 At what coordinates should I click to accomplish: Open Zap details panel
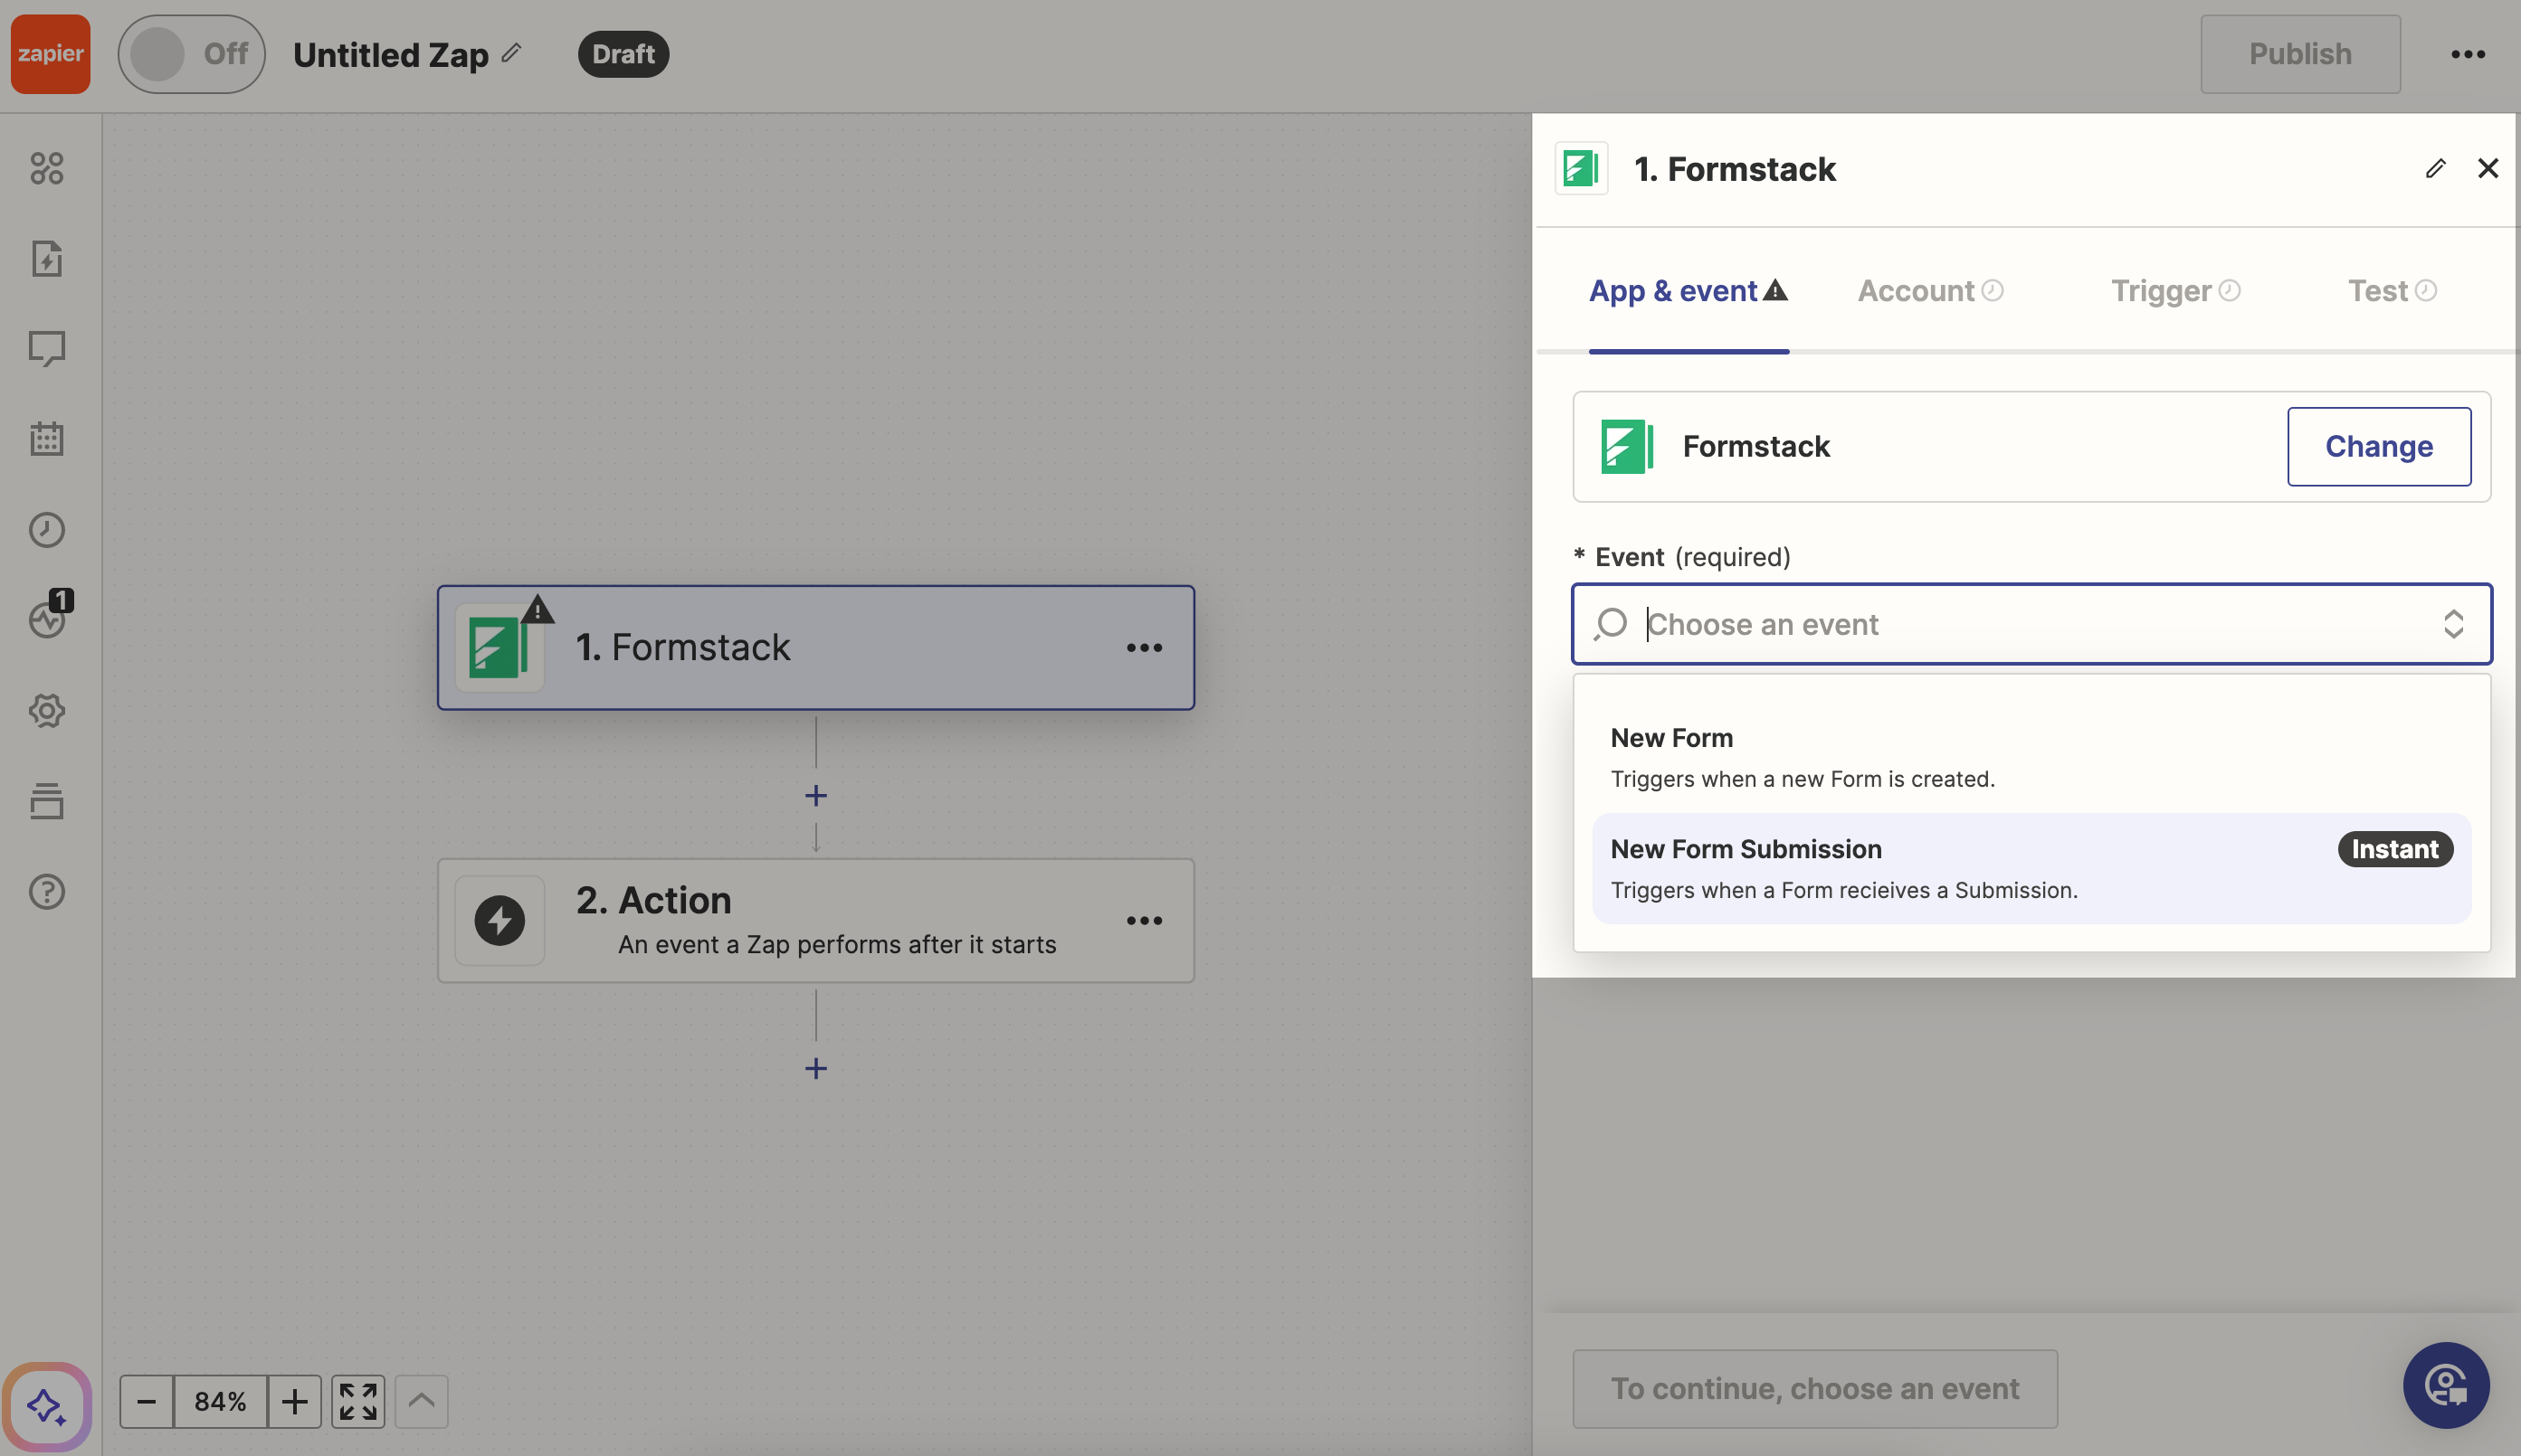coord(46,259)
